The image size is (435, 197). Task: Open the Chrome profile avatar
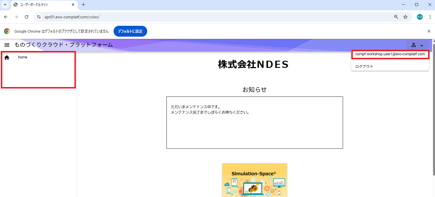(x=420, y=17)
